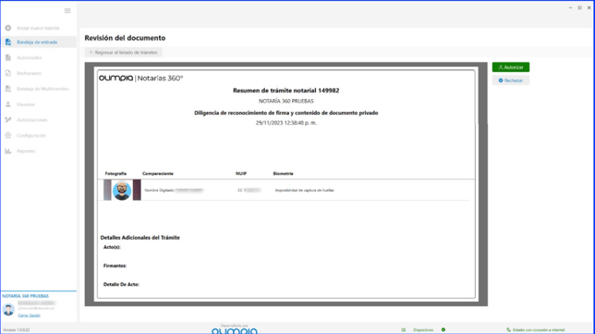Open the Reportes bar chart icon
Image resolution: width=595 pixels, height=334 pixels.
(8, 151)
